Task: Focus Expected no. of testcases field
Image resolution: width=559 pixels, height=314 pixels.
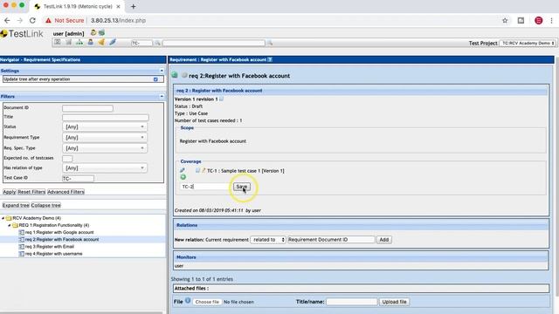Action: click(x=67, y=159)
